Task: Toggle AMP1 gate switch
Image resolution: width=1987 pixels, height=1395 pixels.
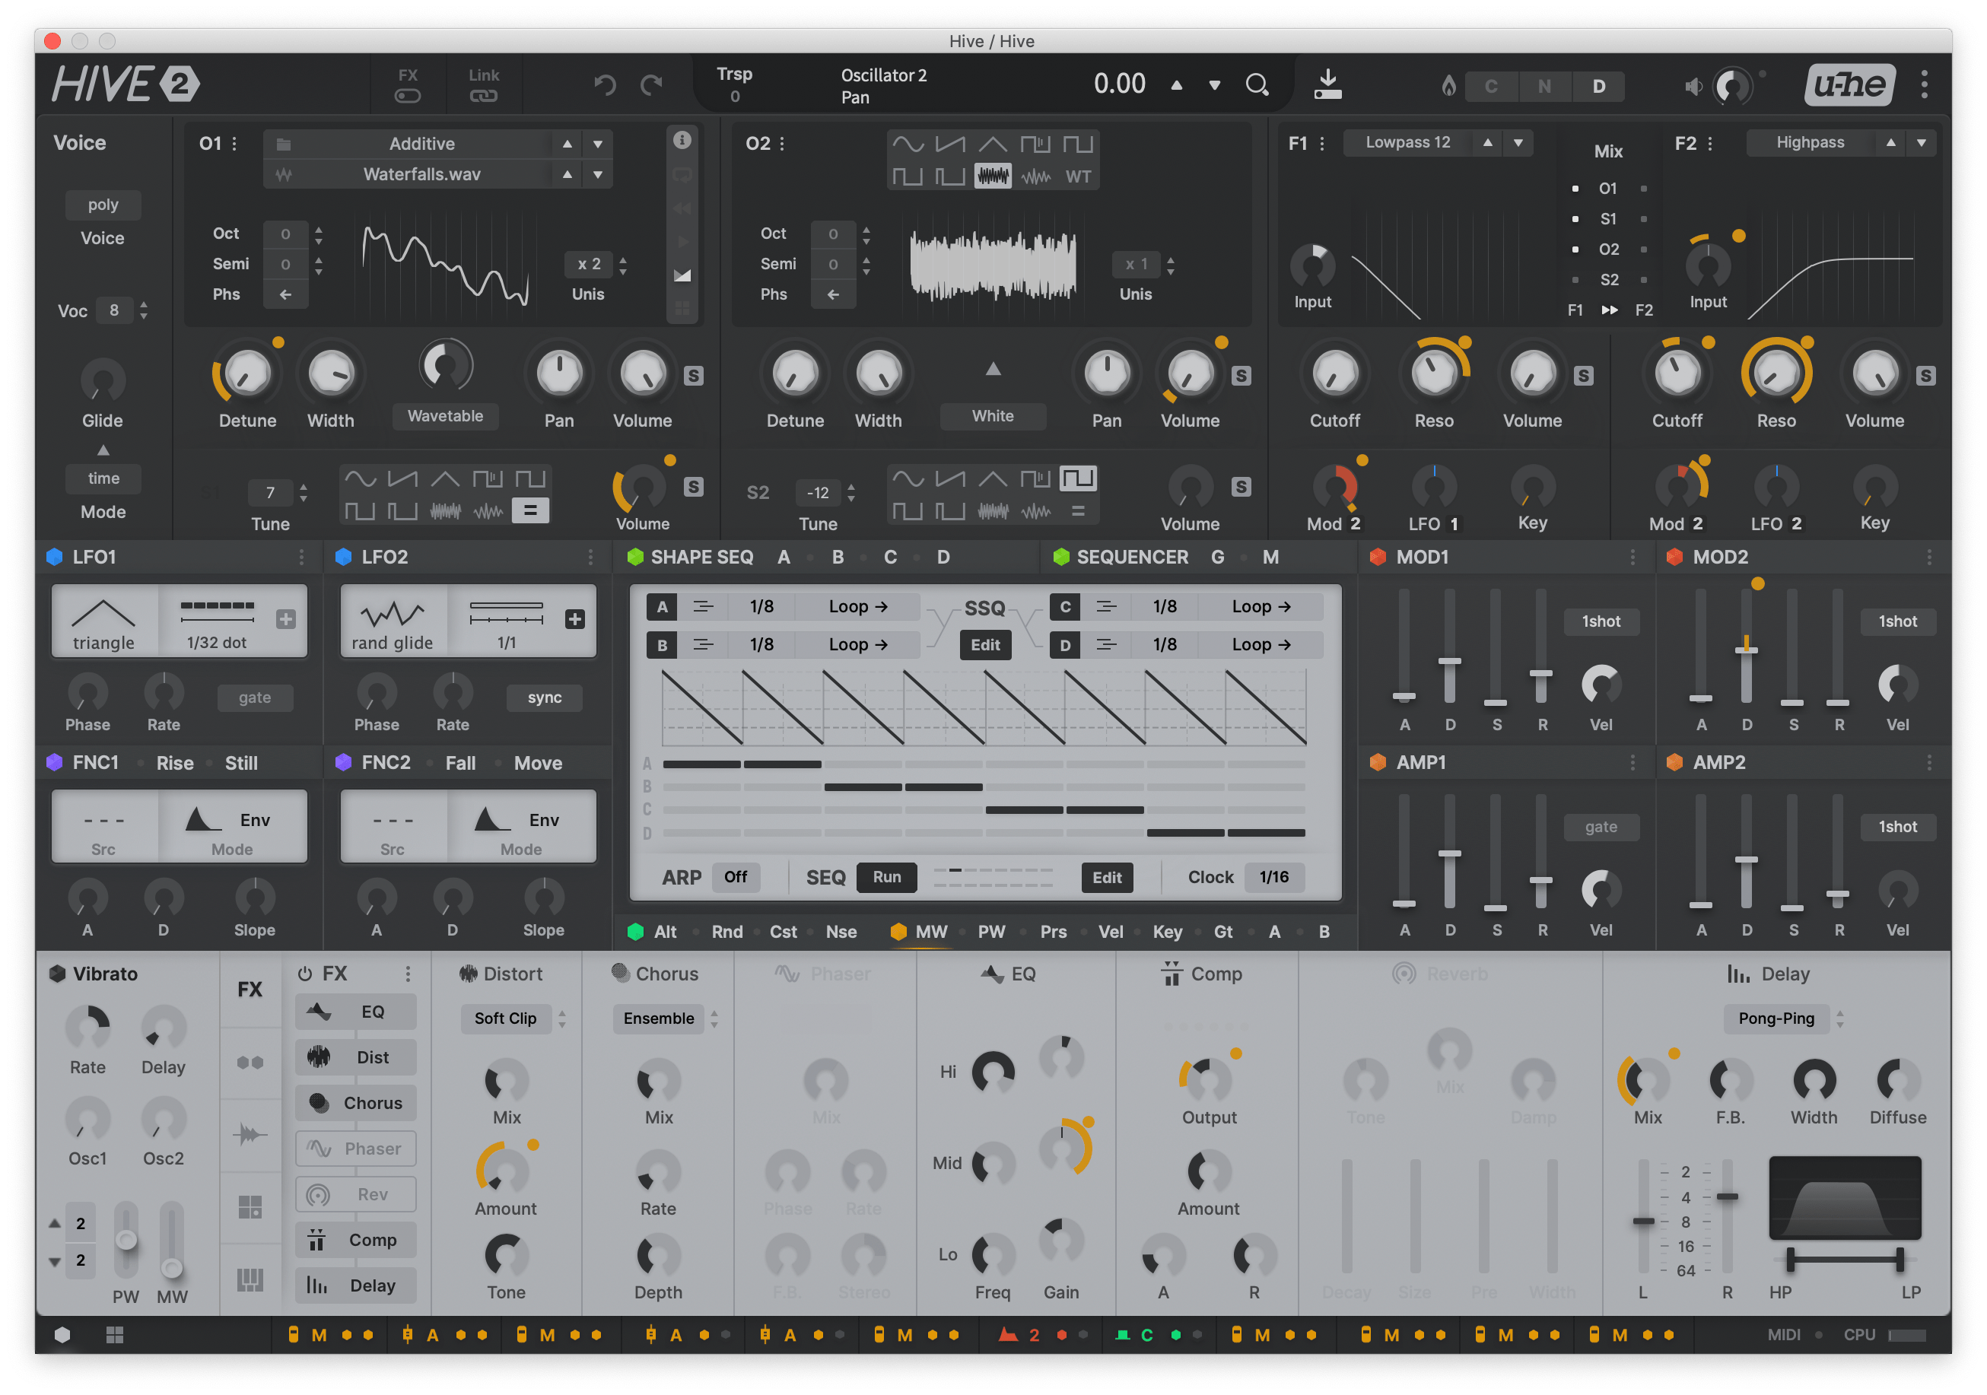Action: click(1601, 827)
